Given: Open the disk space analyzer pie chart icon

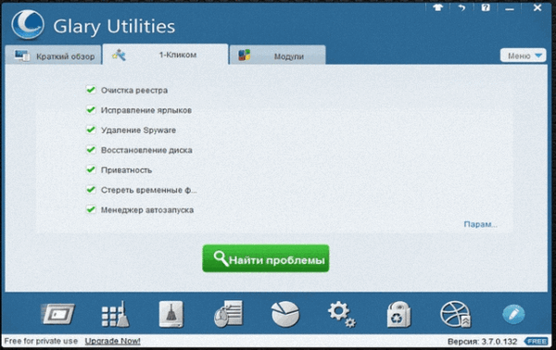Looking at the screenshot, I should click(285, 314).
